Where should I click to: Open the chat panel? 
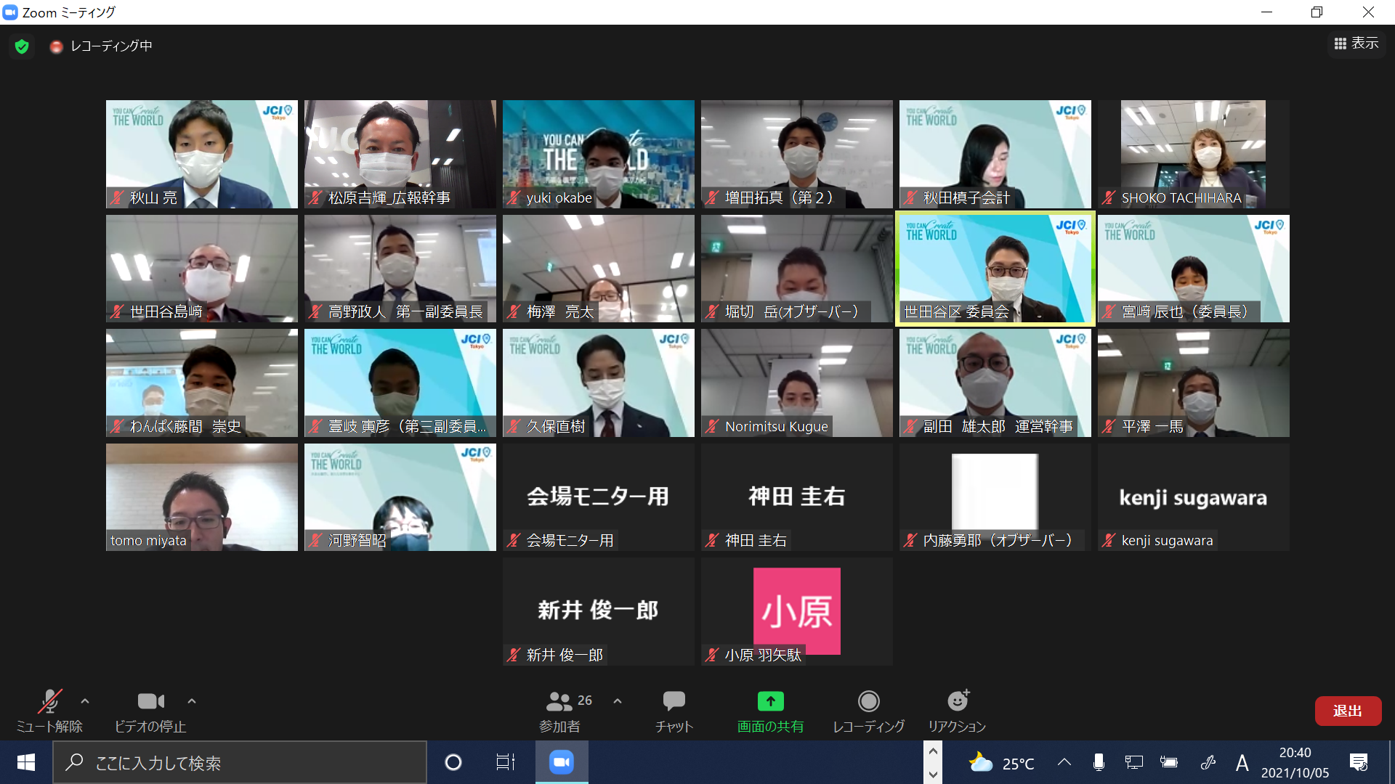click(x=674, y=701)
